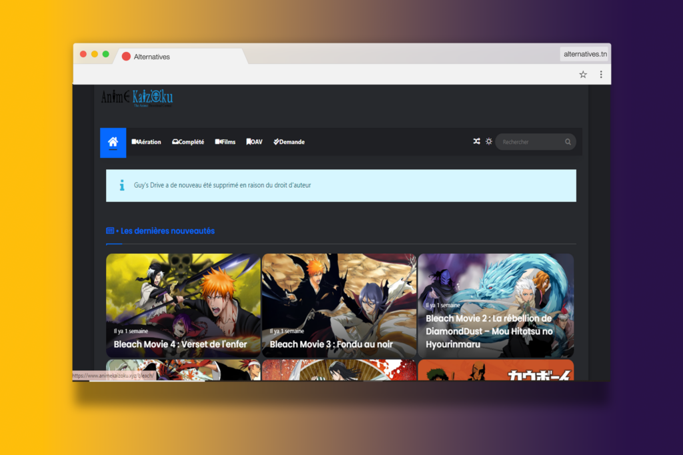Select the Alternatives browser tab
This screenshot has height=455, width=683.
coord(180,57)
